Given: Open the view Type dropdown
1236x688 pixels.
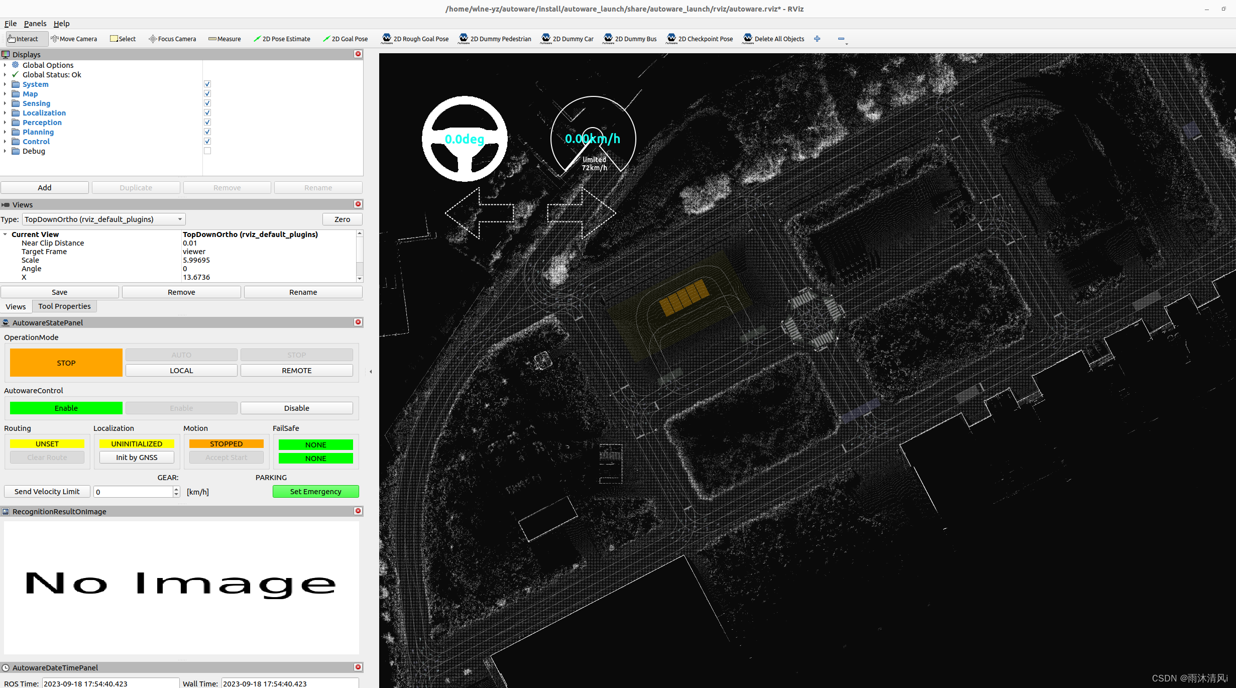Looking at the screenshot, I should coord(103,219).
